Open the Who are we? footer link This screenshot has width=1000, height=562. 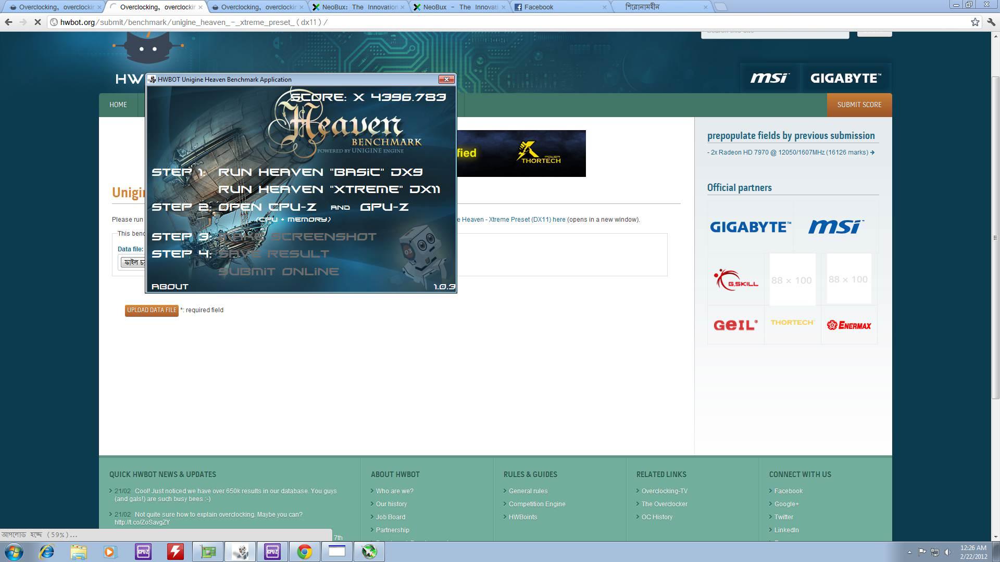[x=394, y=491]
